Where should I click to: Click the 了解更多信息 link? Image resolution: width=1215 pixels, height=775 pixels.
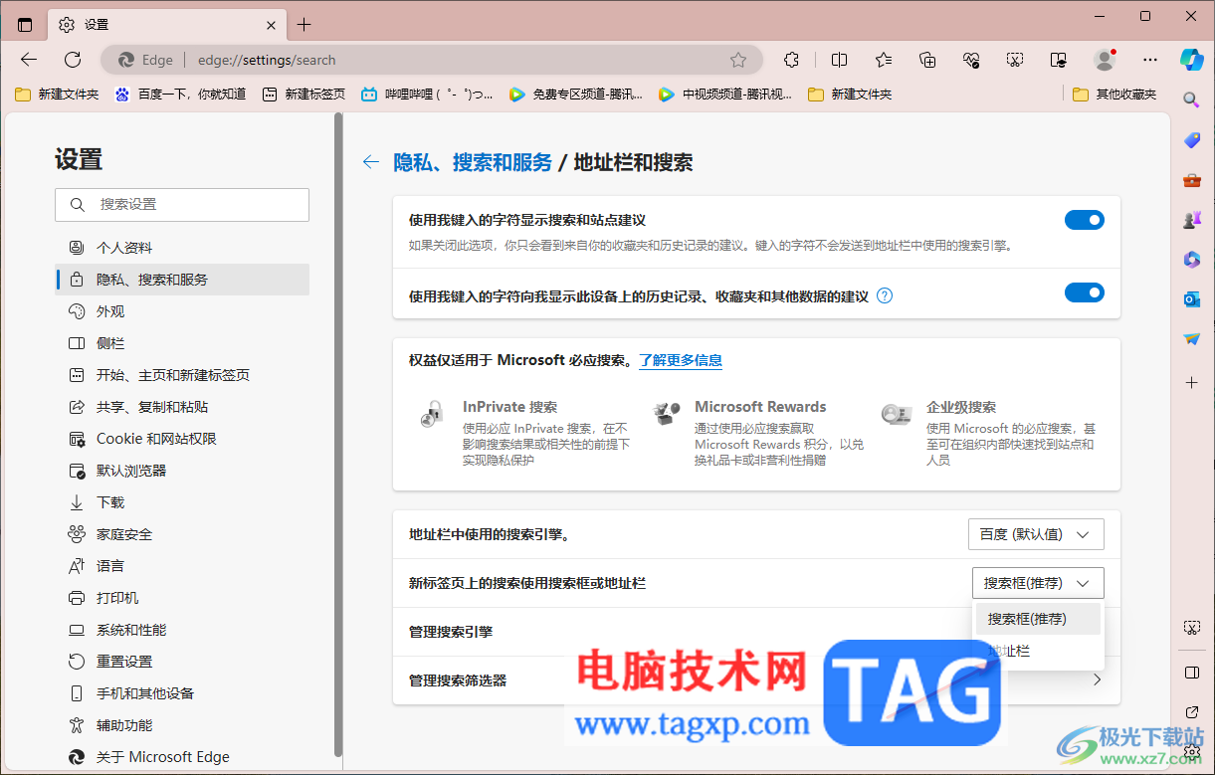coord(681,360)
